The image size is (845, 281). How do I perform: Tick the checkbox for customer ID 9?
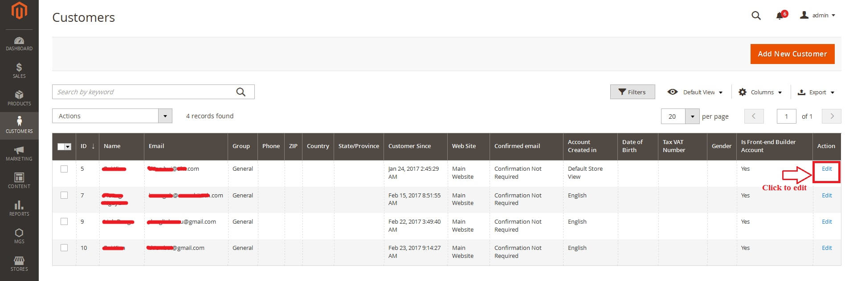pos(64,221)
